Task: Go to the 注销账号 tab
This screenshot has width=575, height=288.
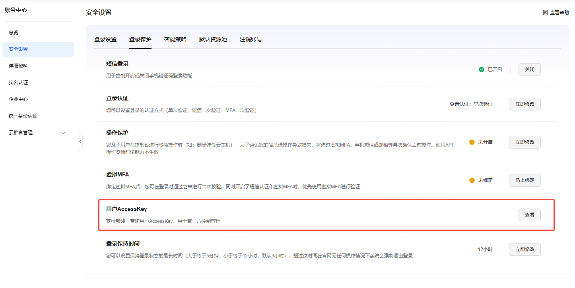Action: [x=251, y=39]
